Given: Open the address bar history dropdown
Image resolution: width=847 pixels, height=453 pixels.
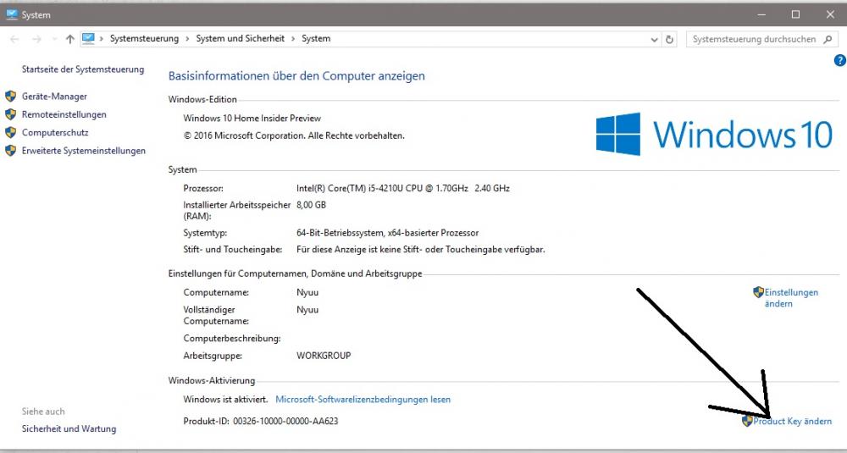Looking at the screenshot, I should [x=654, y=39].
